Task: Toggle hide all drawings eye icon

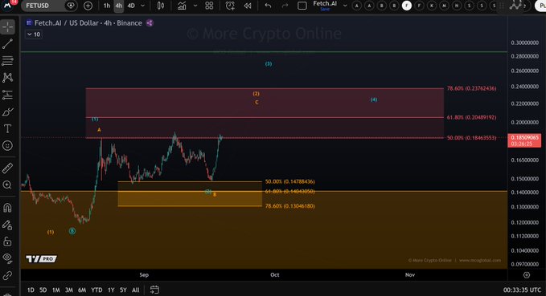Action: coord(8,257)
